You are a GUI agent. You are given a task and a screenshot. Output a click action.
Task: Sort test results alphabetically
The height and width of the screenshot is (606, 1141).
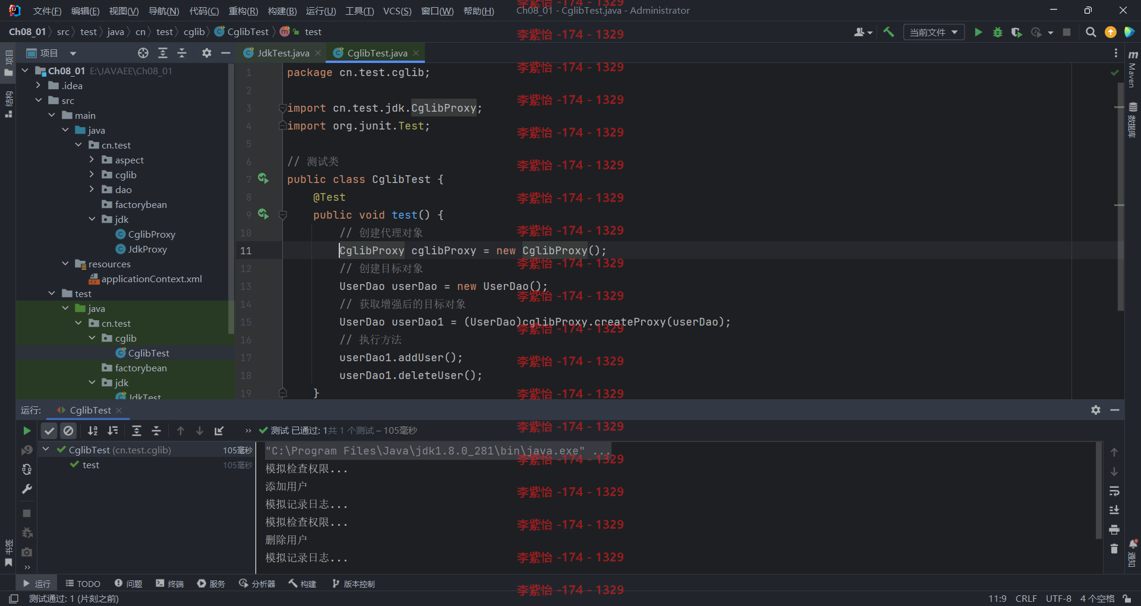(x=93, y=431)
